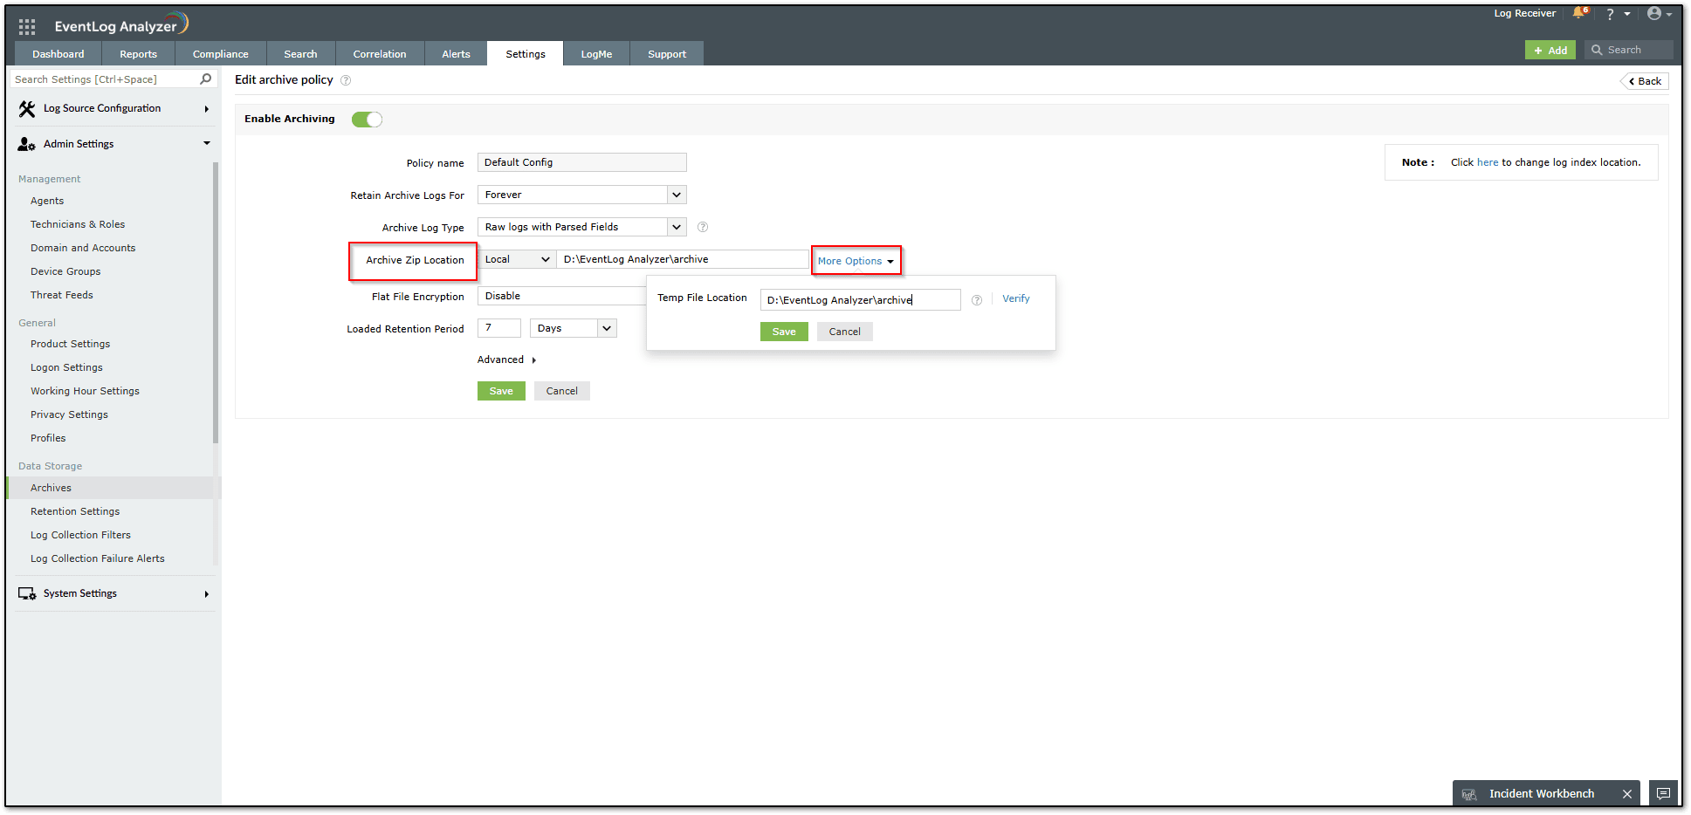The width and height of the screenshot is (1691, 815).
Task: Open the Search tab
Action: click(301, 54)
